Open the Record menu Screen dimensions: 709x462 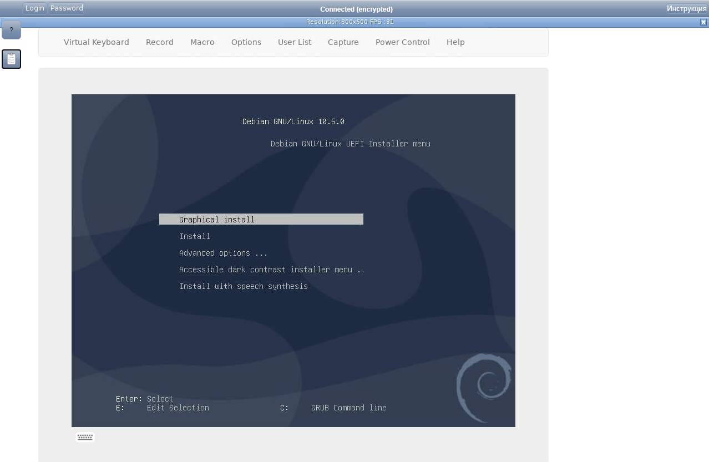tap(160, 42)
